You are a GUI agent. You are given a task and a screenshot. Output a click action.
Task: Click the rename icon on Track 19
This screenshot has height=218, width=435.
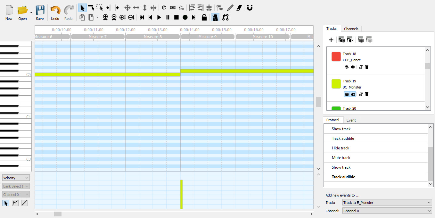point(360,94)
